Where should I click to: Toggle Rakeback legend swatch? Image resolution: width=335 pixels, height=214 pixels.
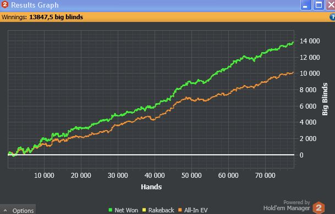pyautogui.click(x=144, y=210)
